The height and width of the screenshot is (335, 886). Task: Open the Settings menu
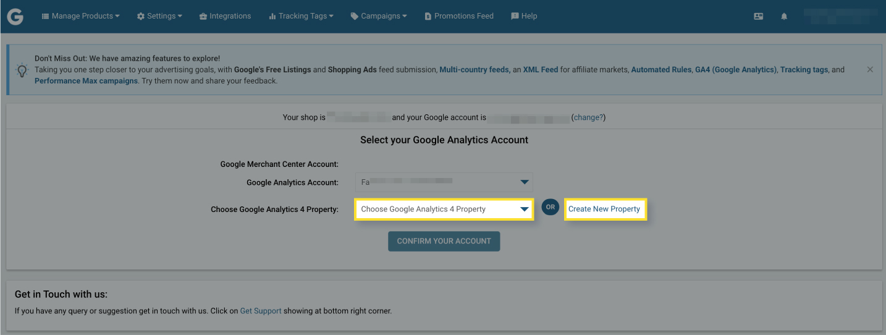[x=159, y=16]
